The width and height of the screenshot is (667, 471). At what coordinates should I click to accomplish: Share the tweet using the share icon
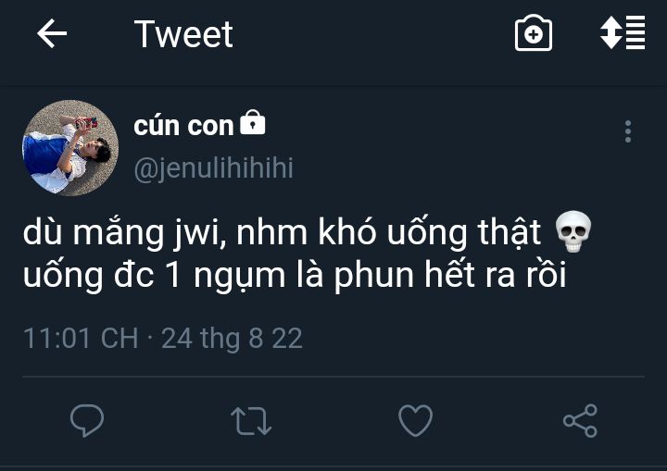pos(580,421)
